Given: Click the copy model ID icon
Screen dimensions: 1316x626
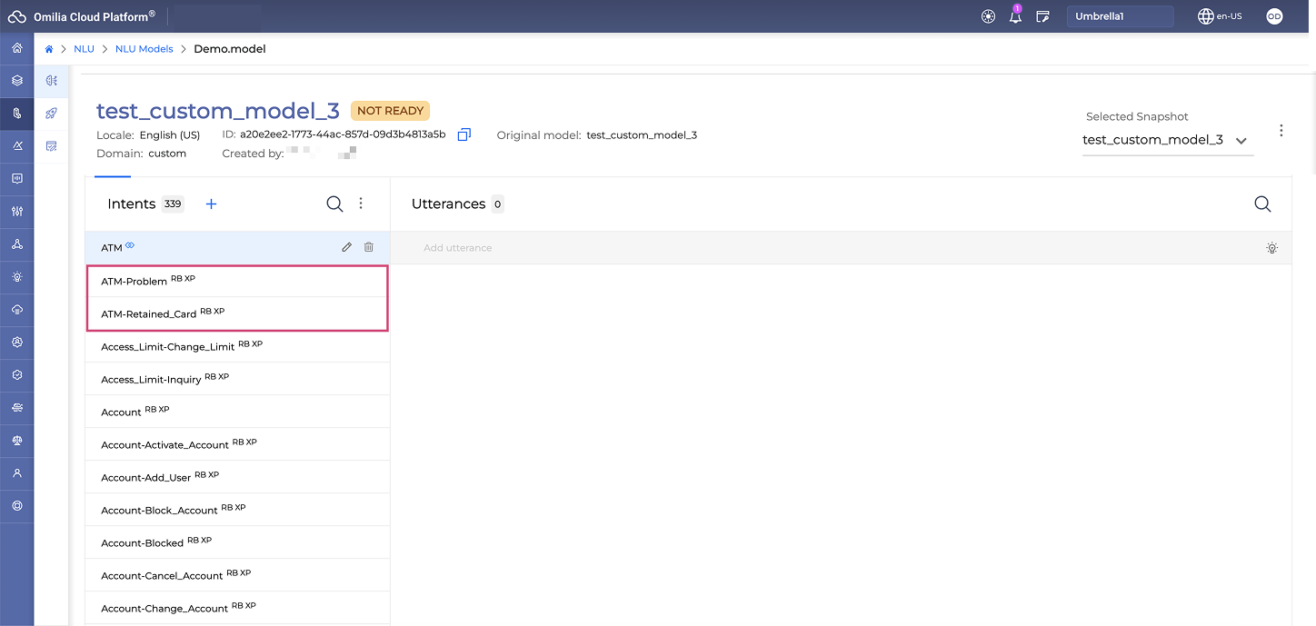Looking at the screenshot, I should (x=464, y=134).
